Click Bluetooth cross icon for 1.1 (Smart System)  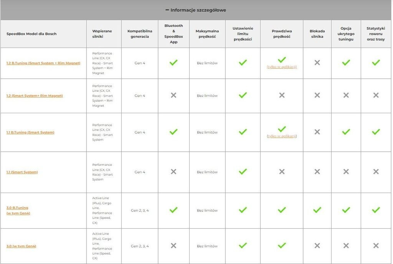click(x=173, y=172)
